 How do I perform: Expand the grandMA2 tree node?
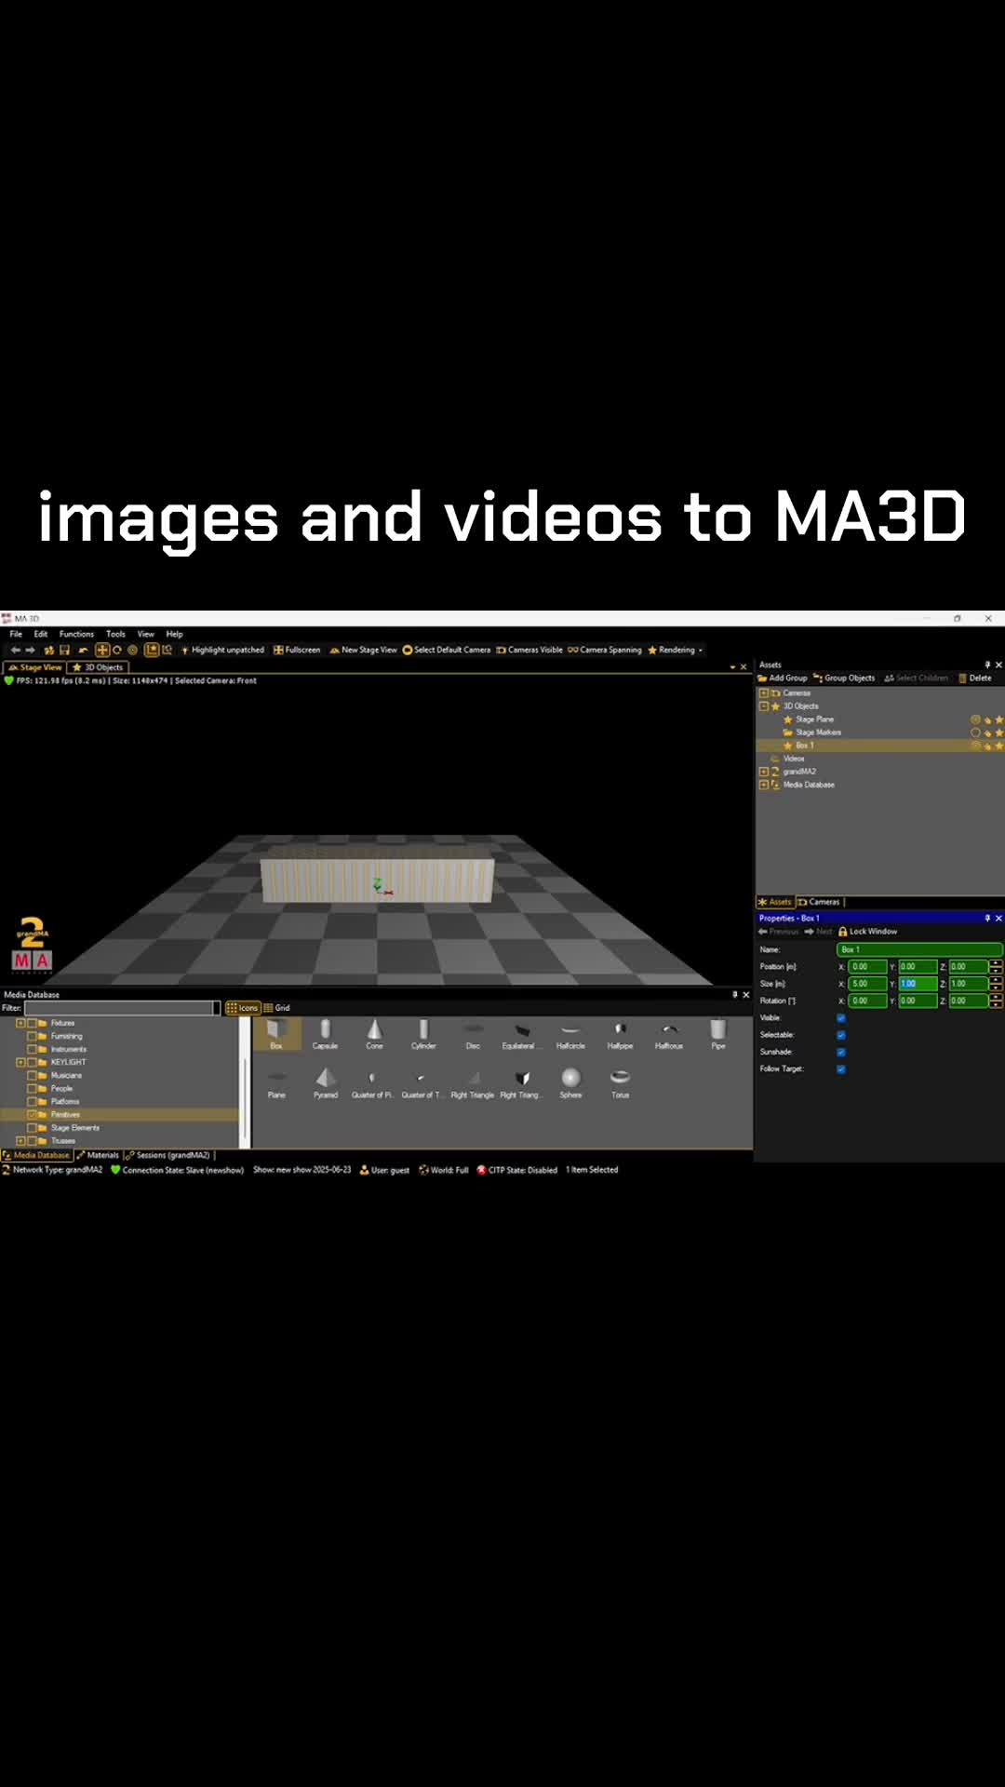(764, 772)
